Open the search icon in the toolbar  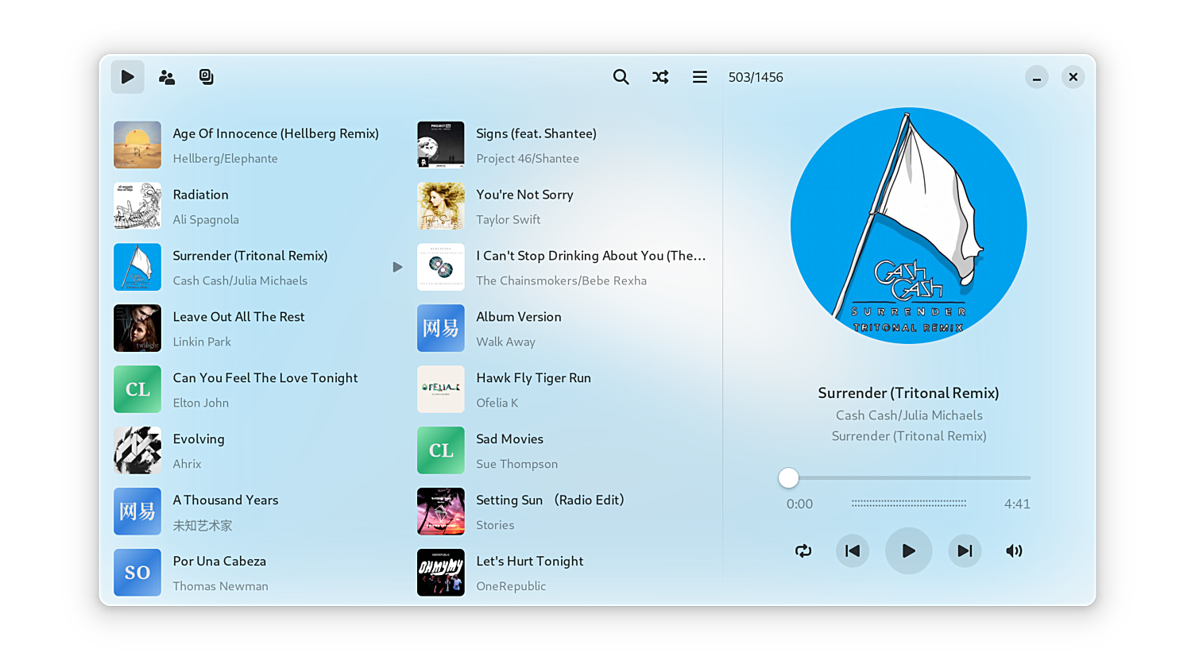click(621, 77)
